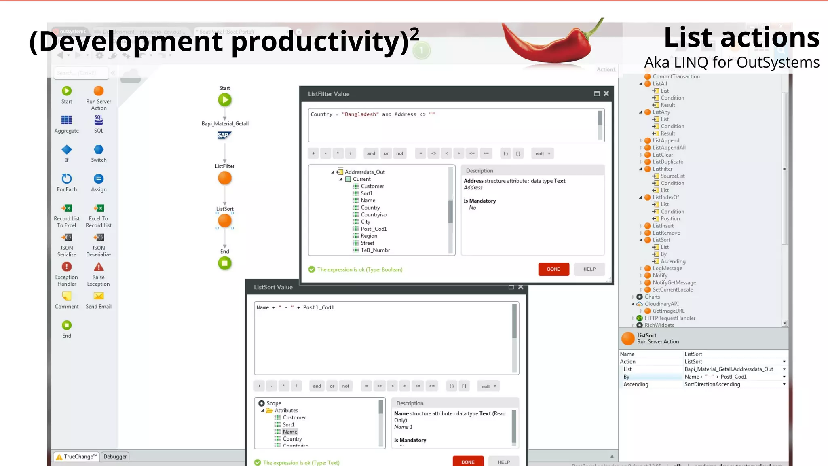Select Postl_Cod1 attribute in ListFilter tree

(374, 229)
